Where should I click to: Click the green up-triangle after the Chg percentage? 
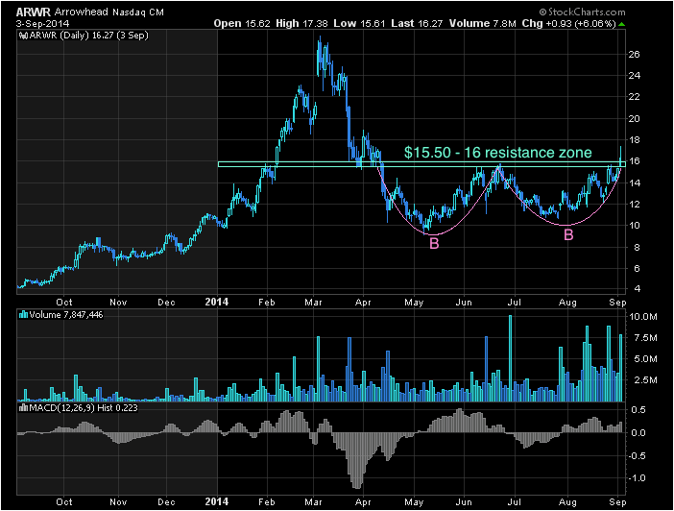click(621, 24)
